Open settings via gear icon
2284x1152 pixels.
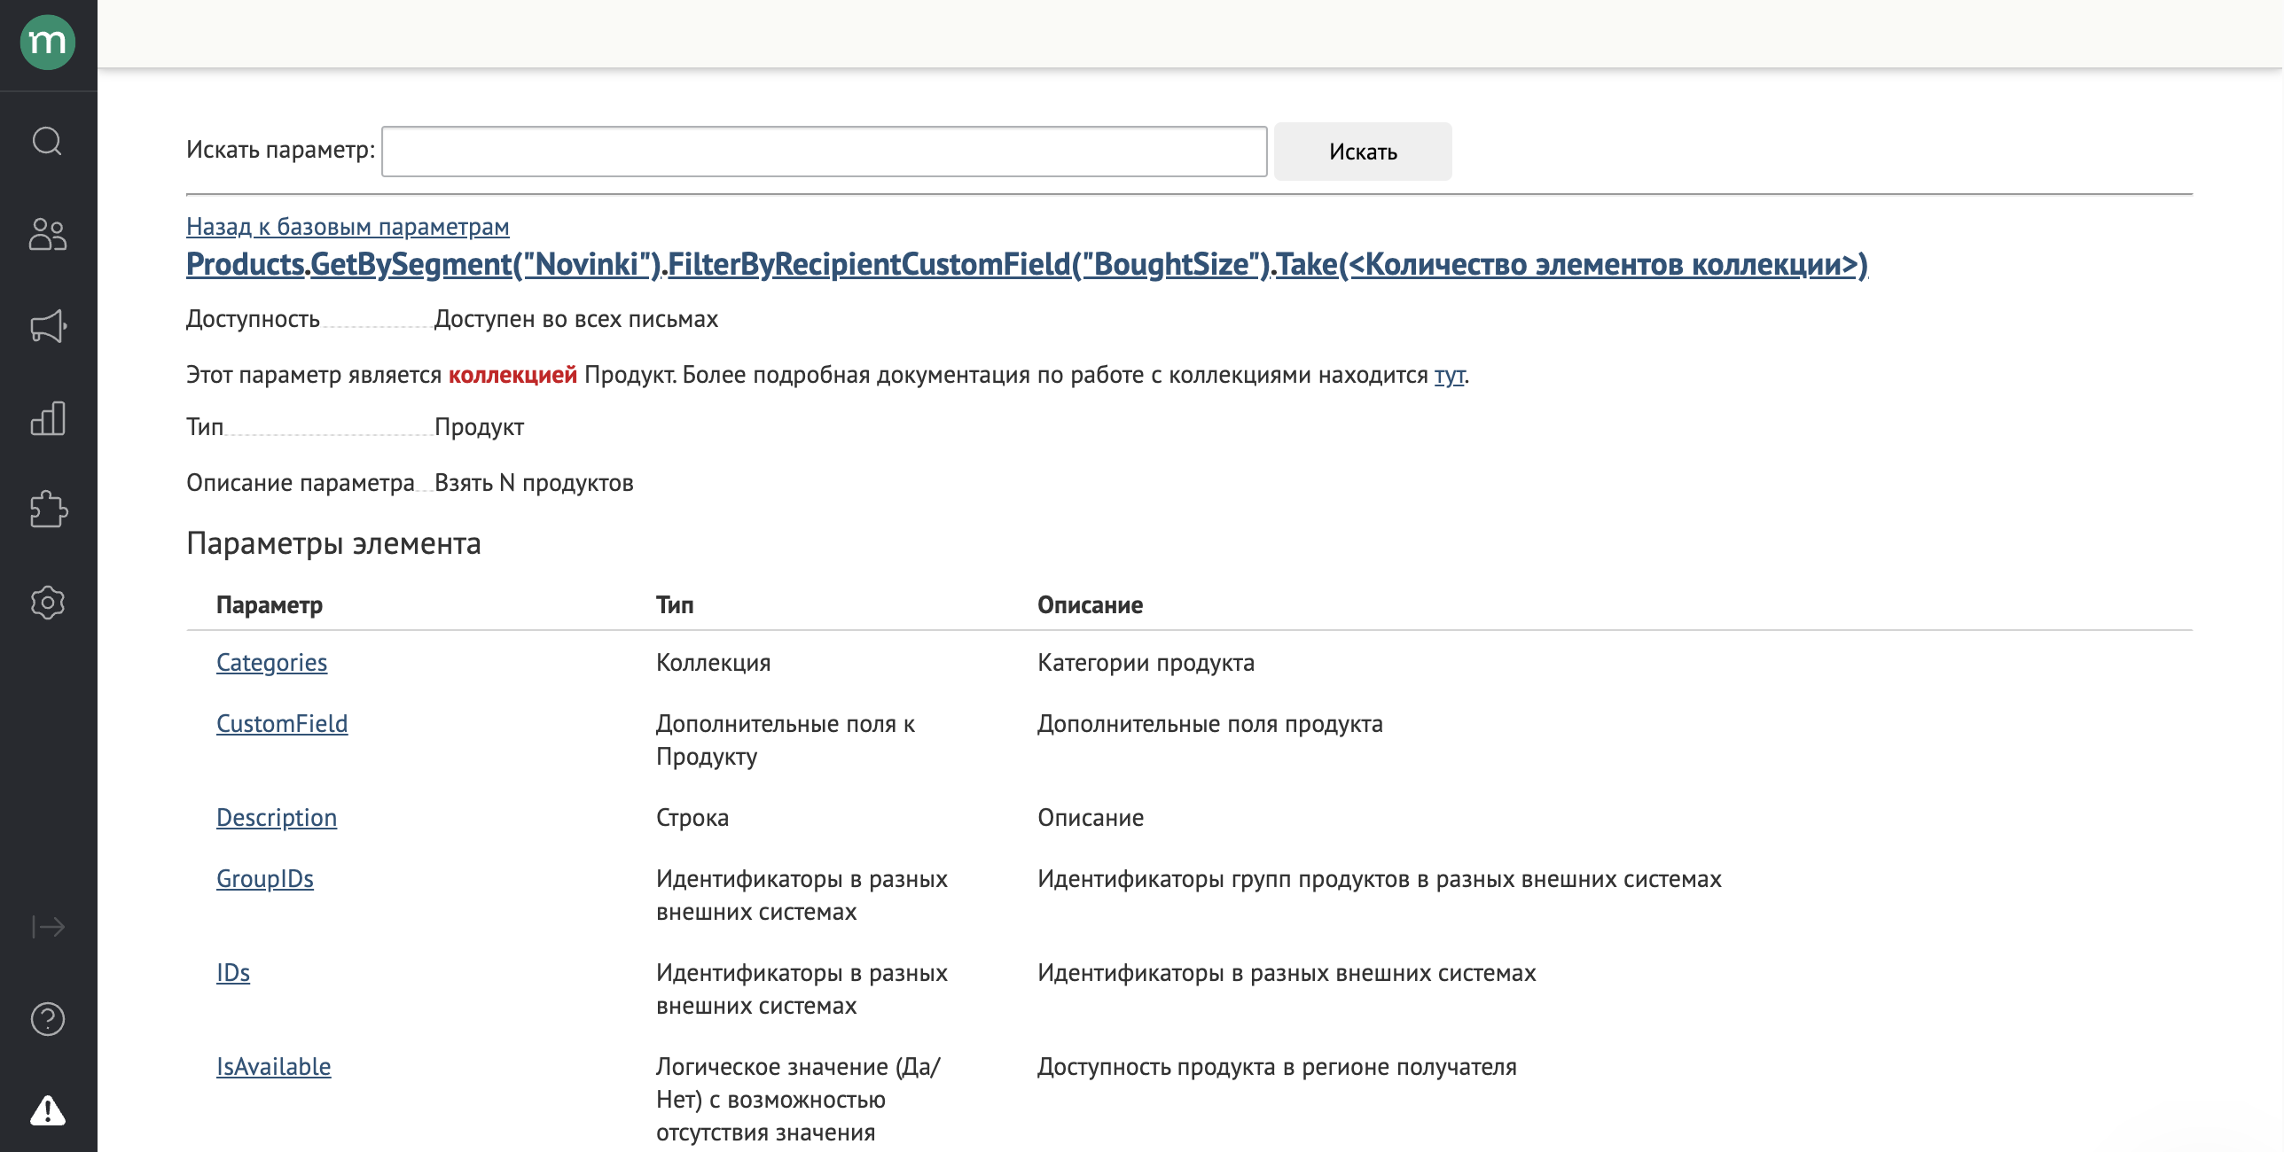(48, 603)
